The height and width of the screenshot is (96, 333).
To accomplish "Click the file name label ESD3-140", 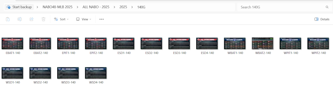I will [x=180, y=53].
